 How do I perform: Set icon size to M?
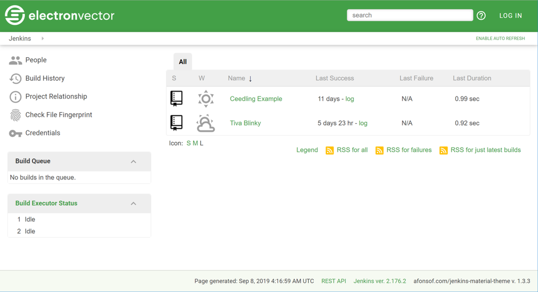pyautogui.click(x=195, y=143)
